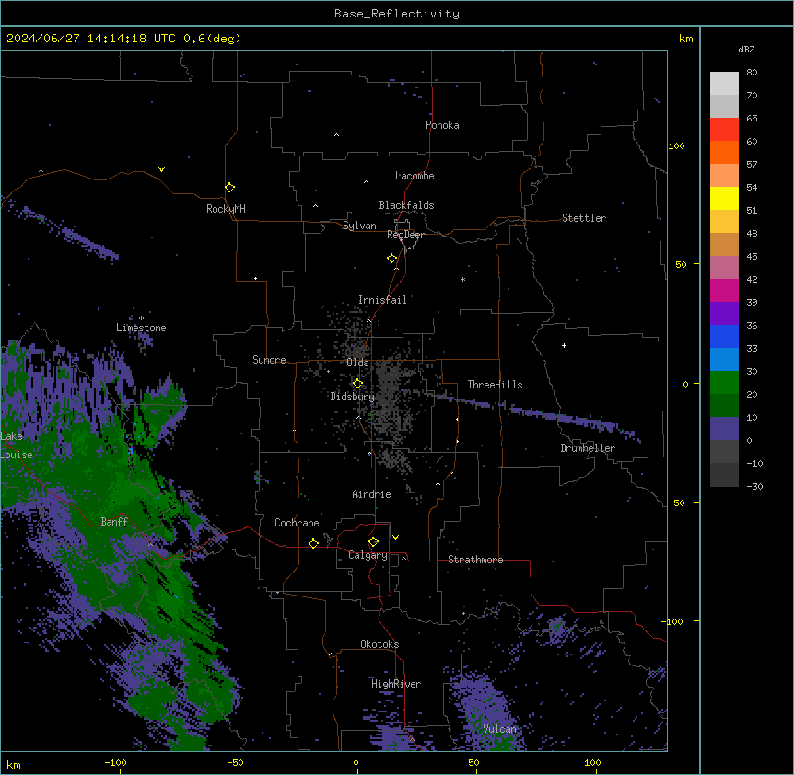
Task: Click the Innisfail city label
Action: click(x=382, y=300)
